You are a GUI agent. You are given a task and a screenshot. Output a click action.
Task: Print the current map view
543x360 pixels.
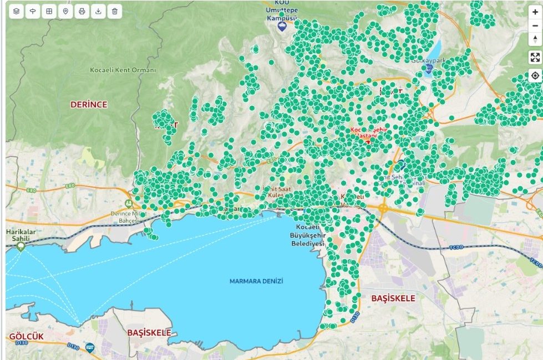pyautogui.click(x=82, y=11)
